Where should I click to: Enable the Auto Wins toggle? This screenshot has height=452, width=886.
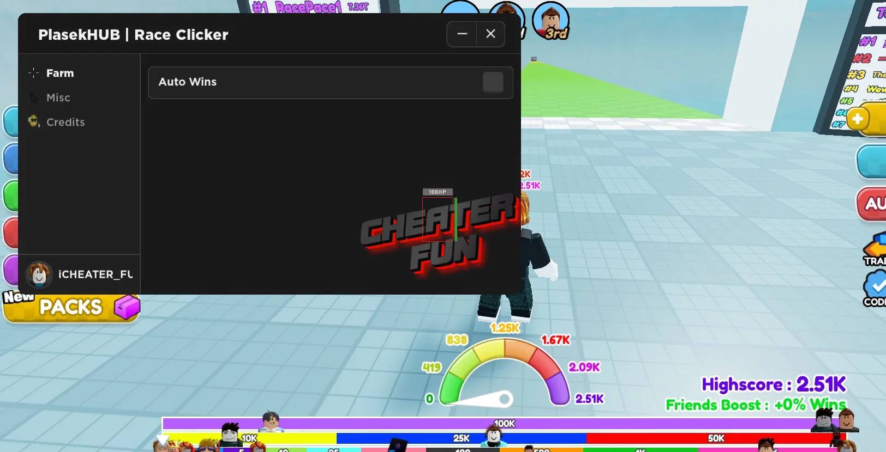click(493, 82)
